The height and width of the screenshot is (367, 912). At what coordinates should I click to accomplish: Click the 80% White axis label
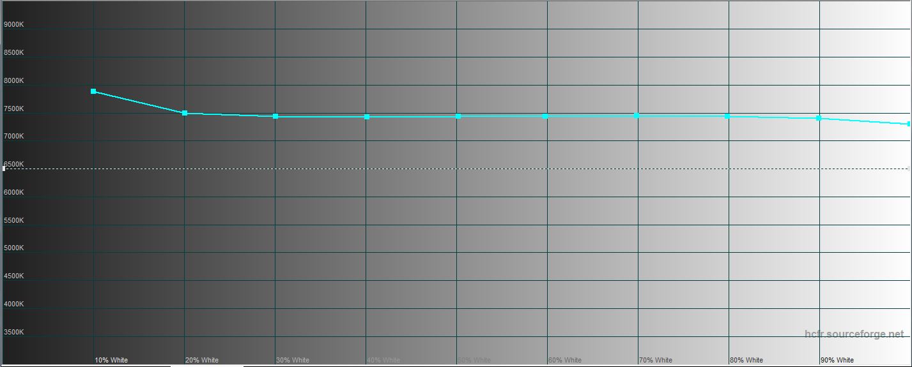[746, 360]
